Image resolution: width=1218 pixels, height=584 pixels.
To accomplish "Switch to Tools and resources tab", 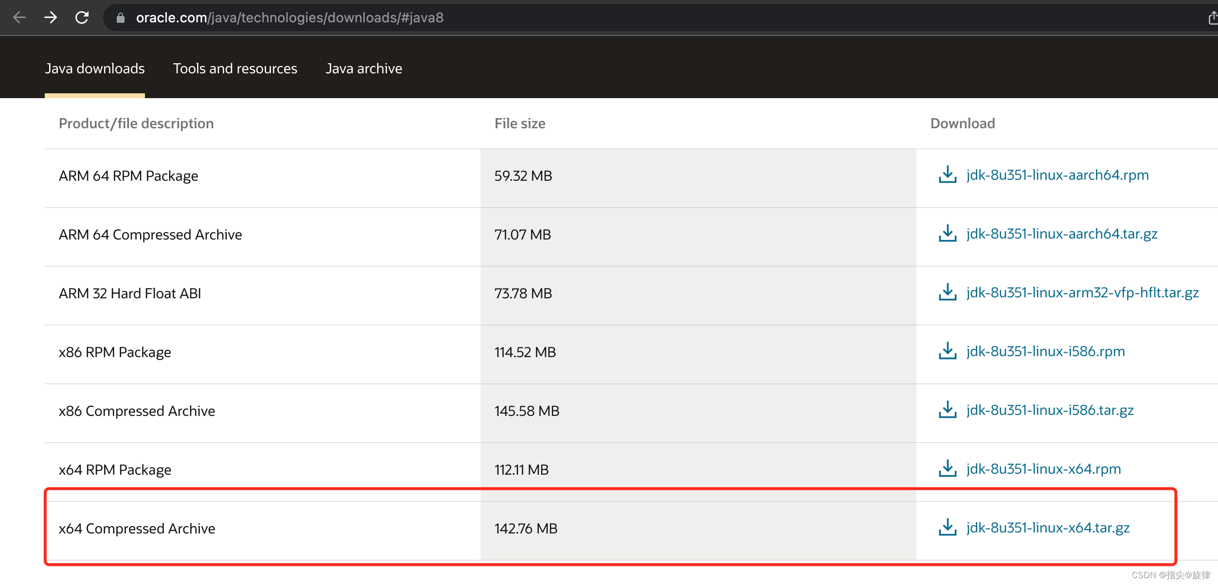I will pyautogui.click(x=235, y=69).
